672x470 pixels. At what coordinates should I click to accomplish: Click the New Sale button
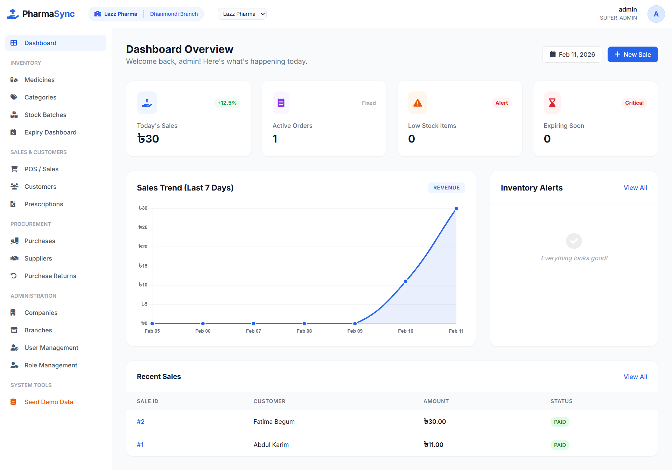click(632, 54)
